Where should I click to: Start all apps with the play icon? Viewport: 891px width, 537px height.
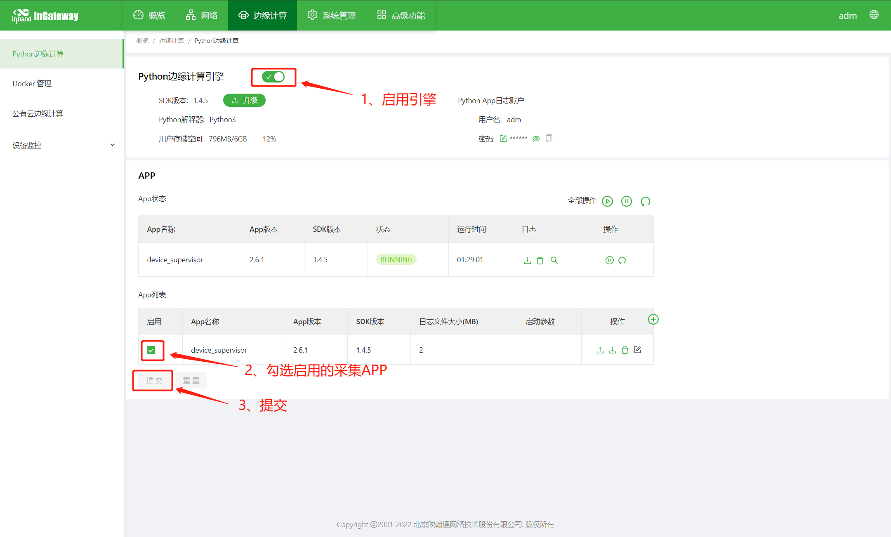click(607, 201)
